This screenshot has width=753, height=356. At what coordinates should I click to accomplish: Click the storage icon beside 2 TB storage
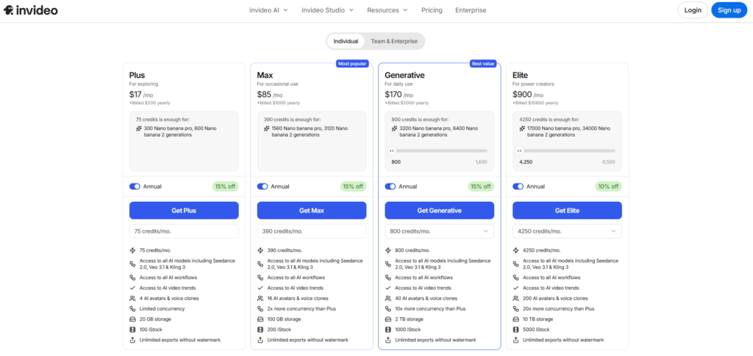[388, 319]
